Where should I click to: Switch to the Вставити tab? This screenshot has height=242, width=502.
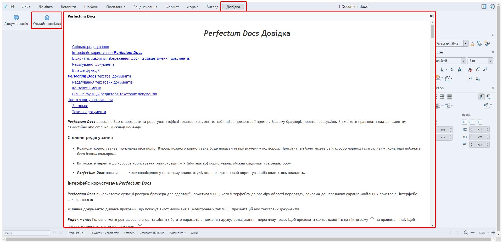click(x=68, y=7)
